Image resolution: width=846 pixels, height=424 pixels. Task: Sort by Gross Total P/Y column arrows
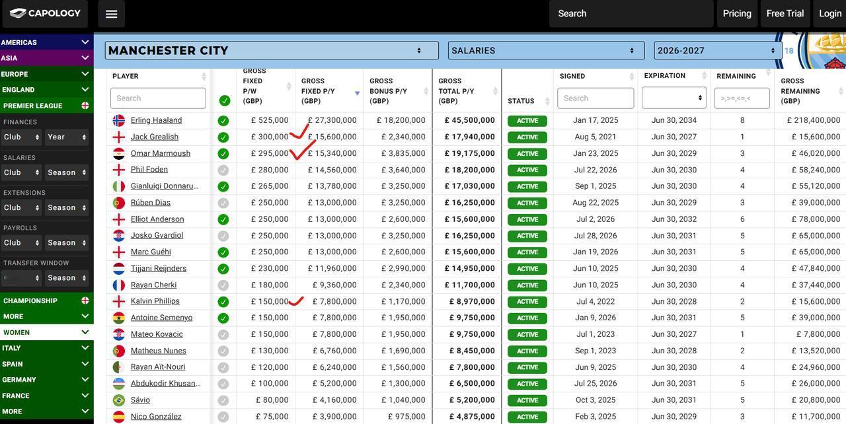pos(496,91)
